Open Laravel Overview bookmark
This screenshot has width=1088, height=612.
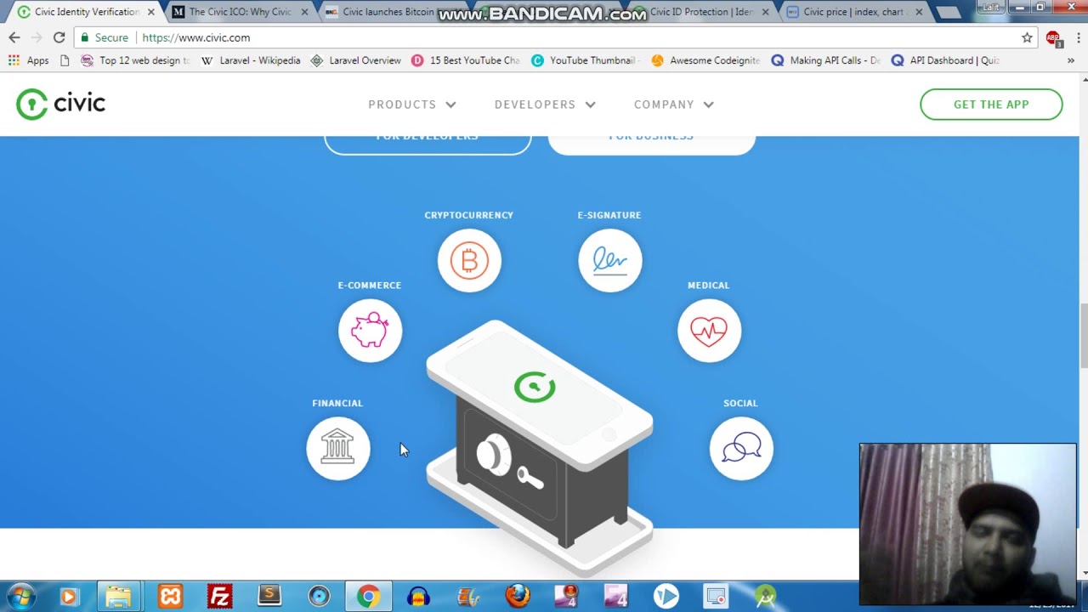click(x=355, y=60)
